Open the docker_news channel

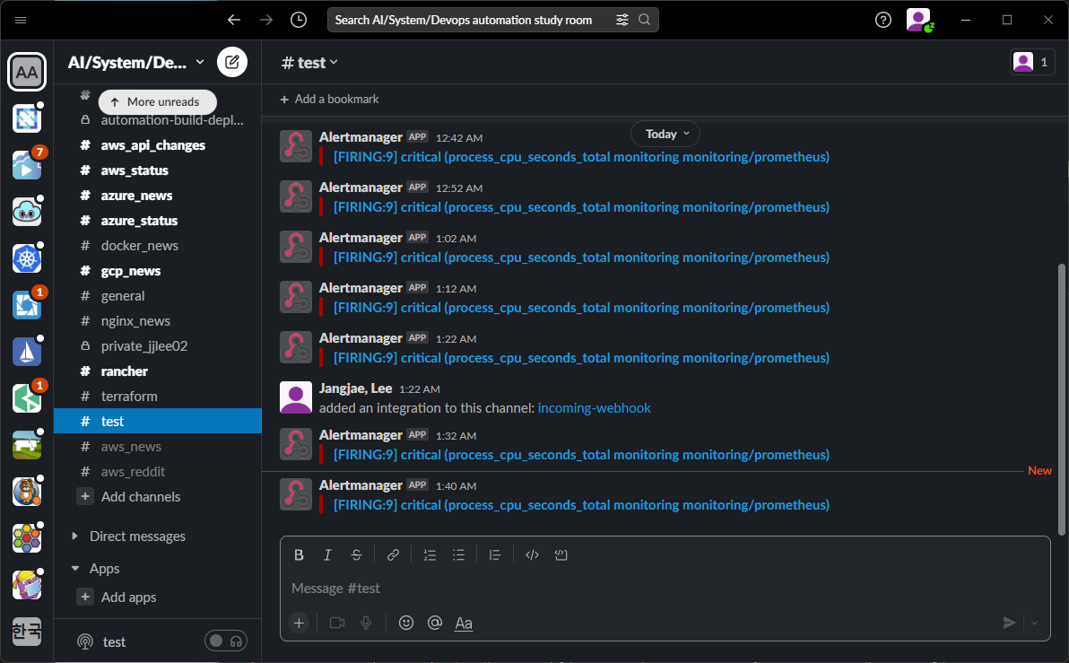coord(139,246)
